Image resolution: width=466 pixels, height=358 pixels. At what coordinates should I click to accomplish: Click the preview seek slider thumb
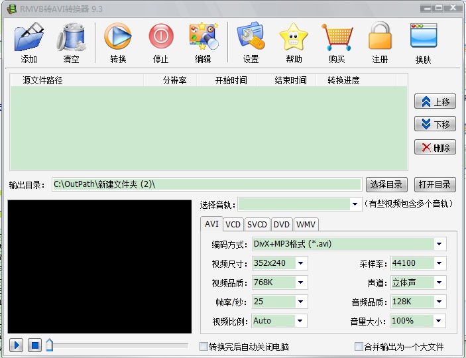coord(49,345)
